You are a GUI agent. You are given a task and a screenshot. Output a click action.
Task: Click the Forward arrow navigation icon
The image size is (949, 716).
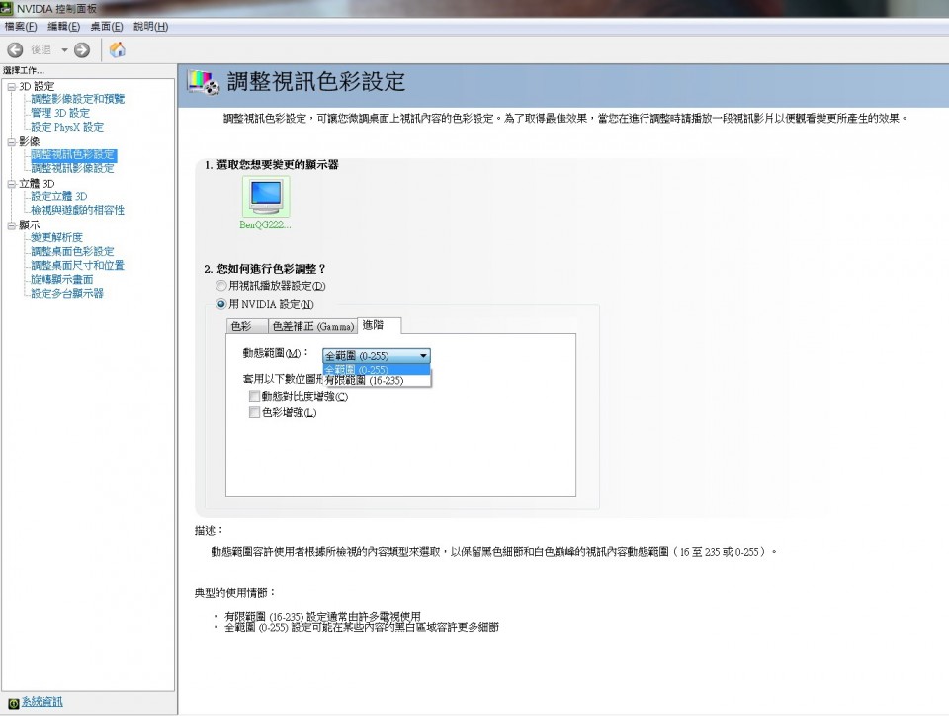coord(82,50)
